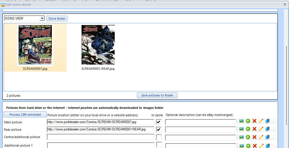Click 'Picture location' column header text

(92, 115)
